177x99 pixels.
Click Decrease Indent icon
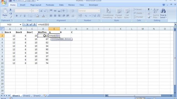[64, 16]
